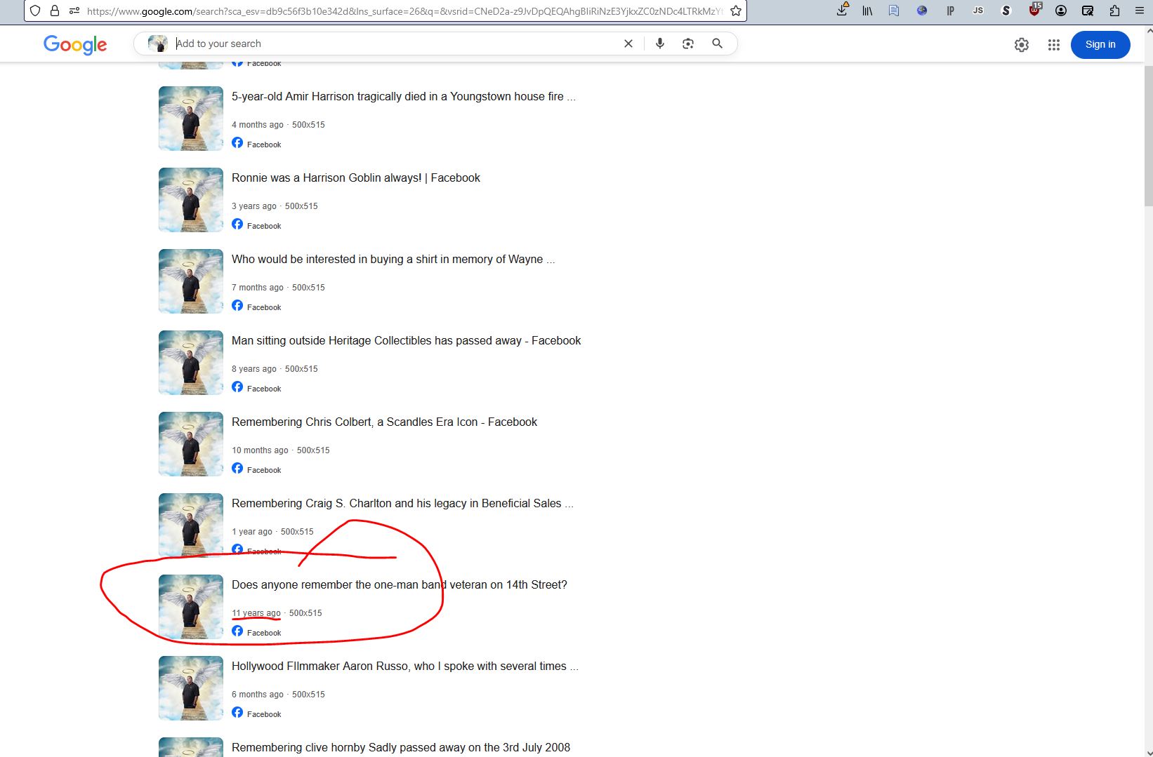
Task: Open the Firefox account icon
Action: pos(1061,11)
